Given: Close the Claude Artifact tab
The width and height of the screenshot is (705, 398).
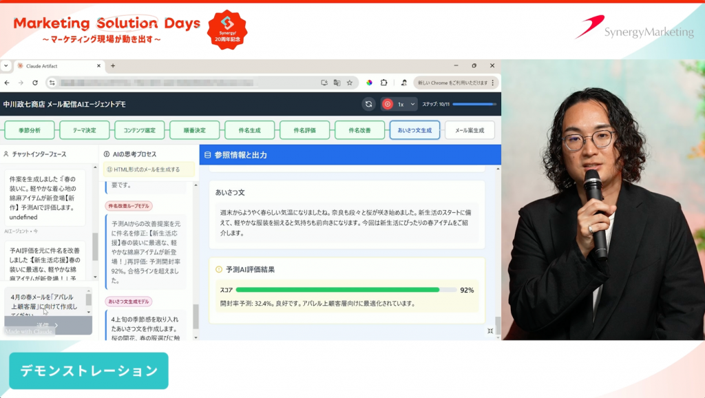Looking at the screenshot, I should 99,65.
